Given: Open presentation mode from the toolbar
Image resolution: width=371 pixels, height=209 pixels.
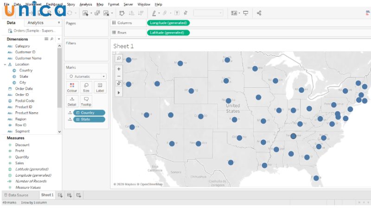Looking at the screenshot, I should 246,13.
